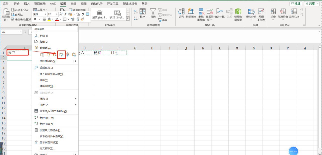
Task: Expand What-If Analysis (模拟分析) dropdown
Action: pyautogui.click(x=251, y=20)
